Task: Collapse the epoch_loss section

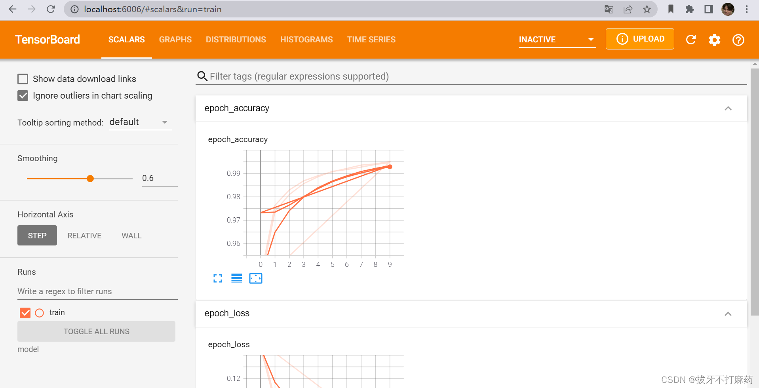Action: pos(728,314)
